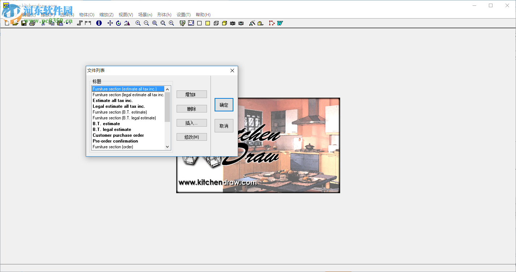Open the 帮助(H) menu

203,15
